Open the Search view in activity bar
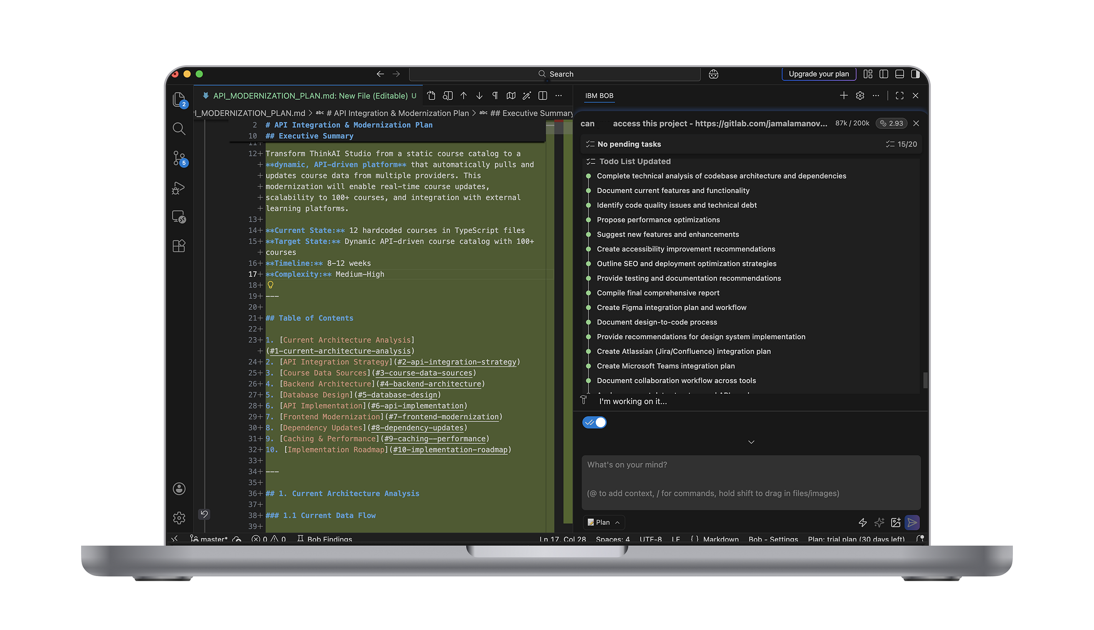 click(x=179, y=128)
